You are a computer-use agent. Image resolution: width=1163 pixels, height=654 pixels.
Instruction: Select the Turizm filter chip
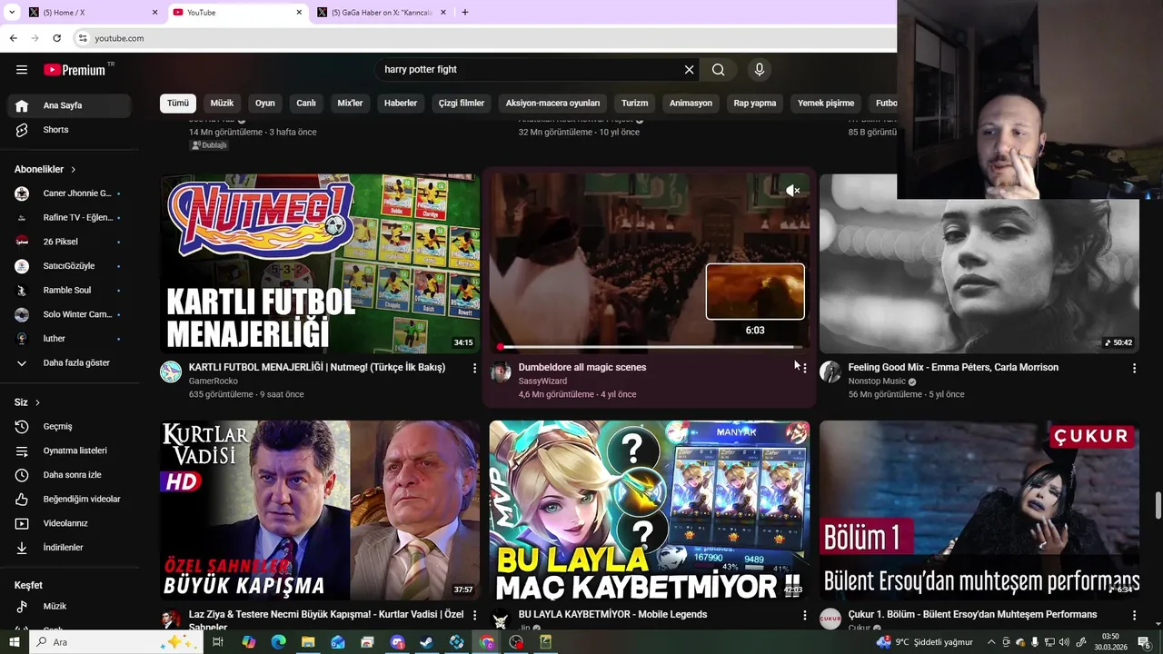635,104
